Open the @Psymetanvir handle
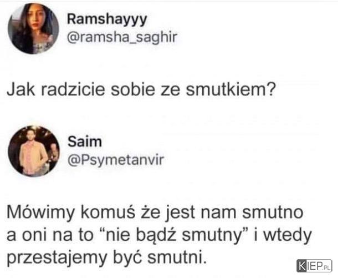Image resolution: width=338 pixels, height=278 pixels. (116, 160)
